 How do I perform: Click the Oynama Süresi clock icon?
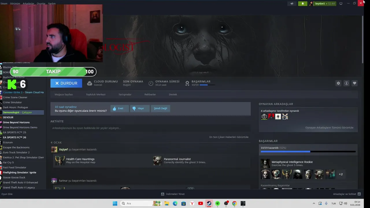[151, 83]
